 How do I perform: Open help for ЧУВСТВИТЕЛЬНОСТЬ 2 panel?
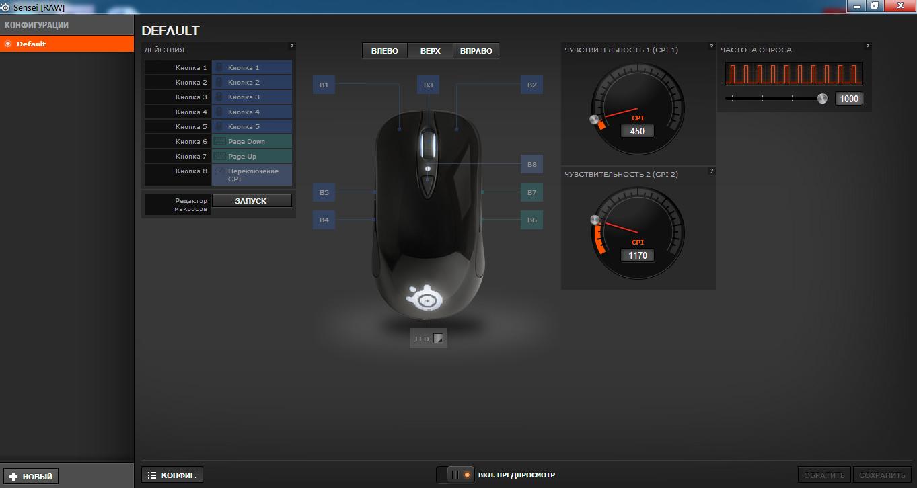712,171
